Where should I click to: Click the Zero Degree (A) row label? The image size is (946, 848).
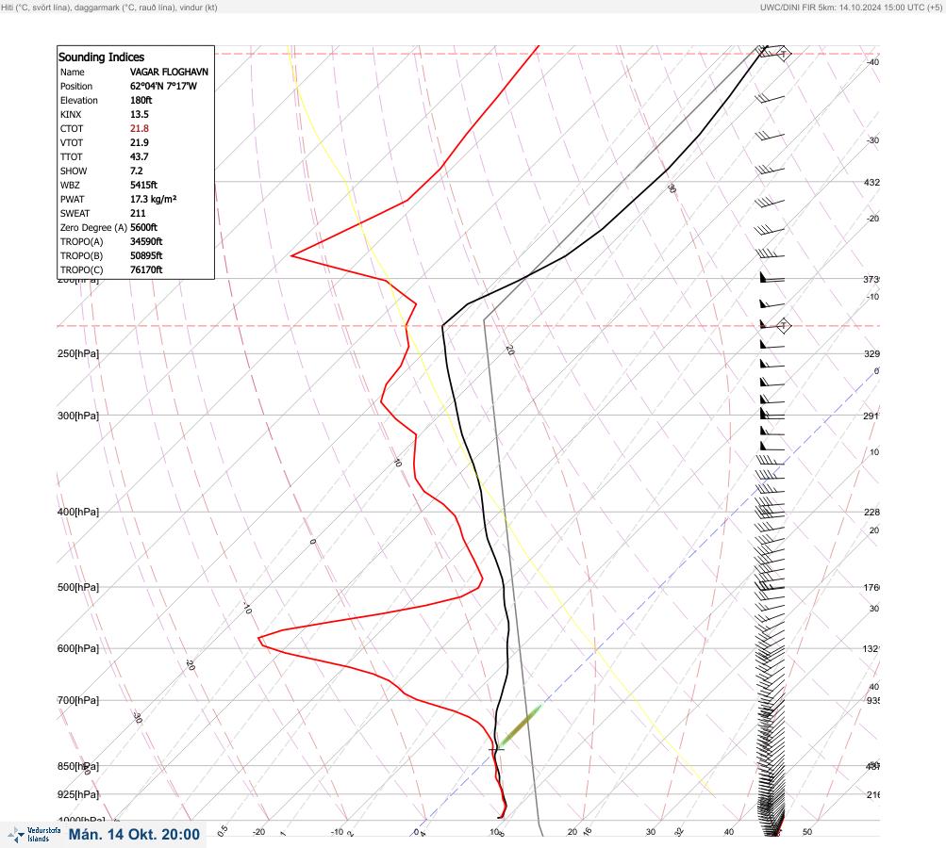coord(93,227)
